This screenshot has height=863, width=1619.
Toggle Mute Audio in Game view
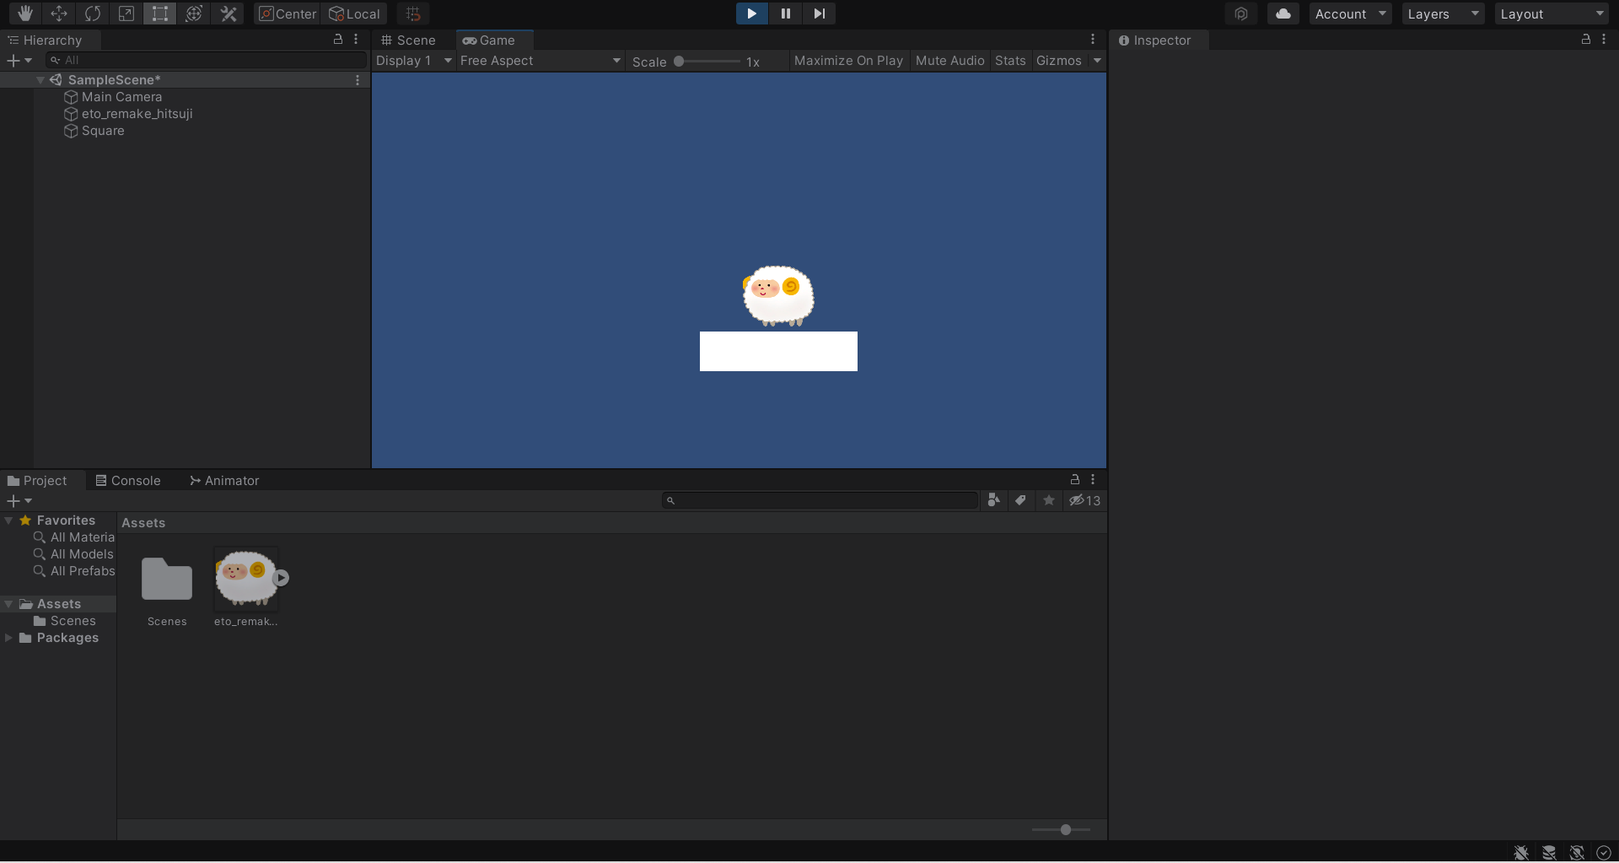coord(949,61)
